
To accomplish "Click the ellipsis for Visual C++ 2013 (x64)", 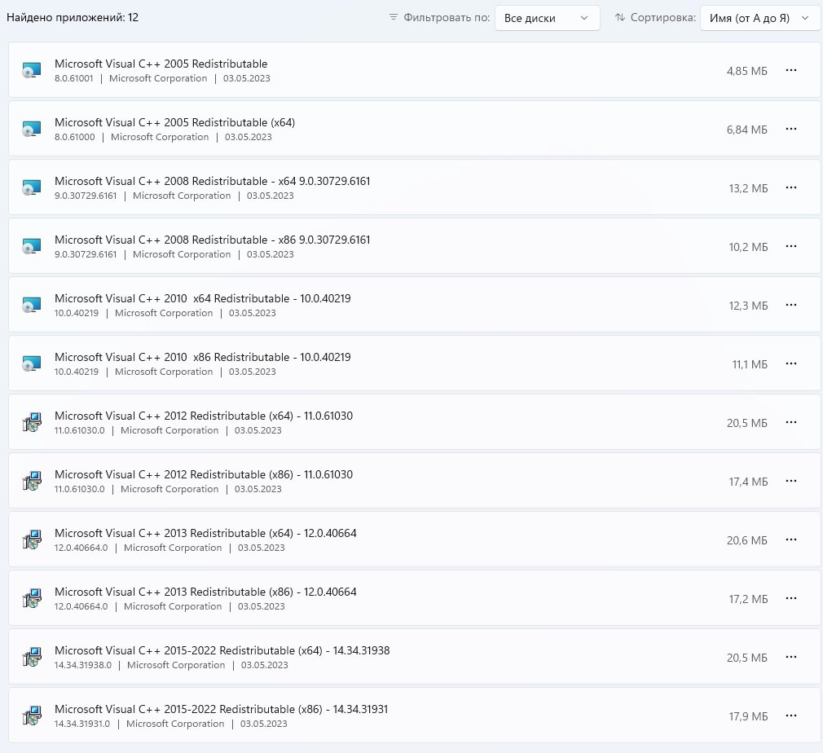I will tap(790, 539).
